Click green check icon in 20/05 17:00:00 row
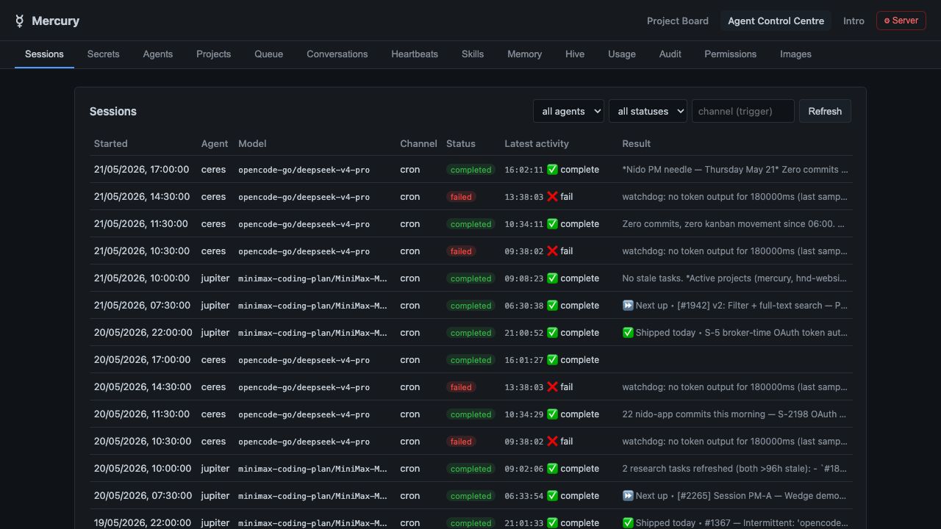 pos(552,359)
